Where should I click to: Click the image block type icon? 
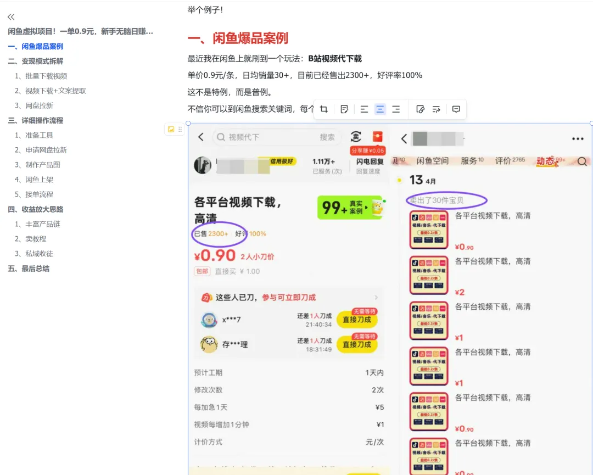tap(171, 130)
